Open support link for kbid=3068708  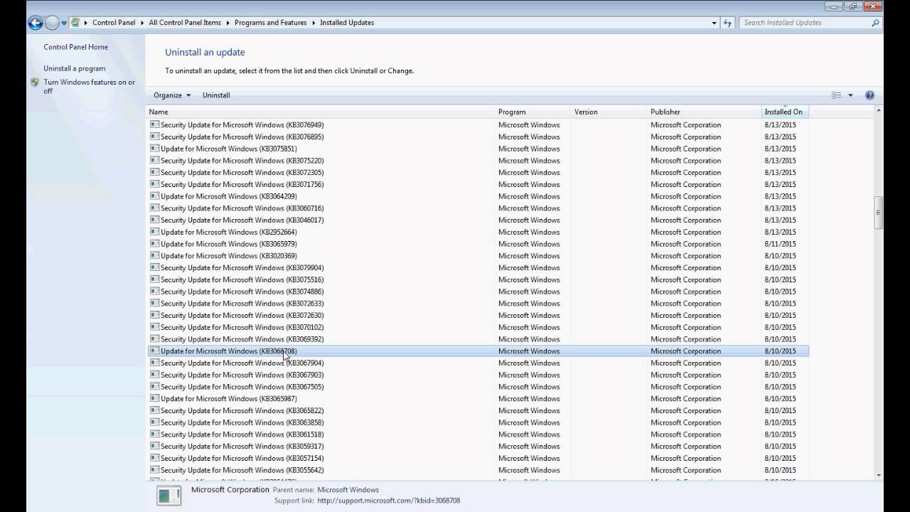(388, 501)
